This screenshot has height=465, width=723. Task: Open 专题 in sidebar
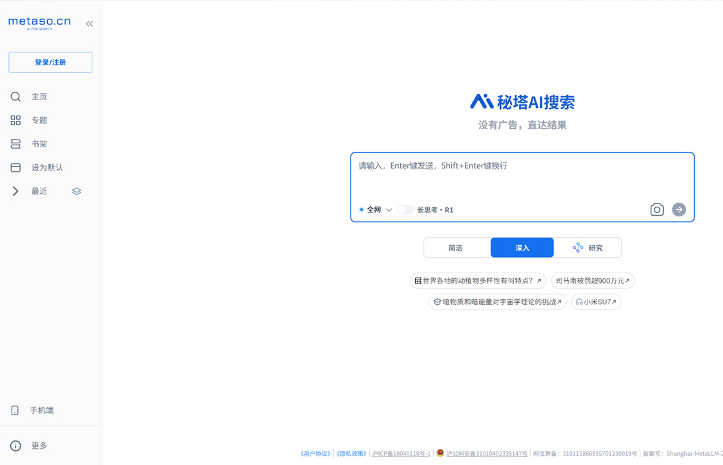pos(39,120)
